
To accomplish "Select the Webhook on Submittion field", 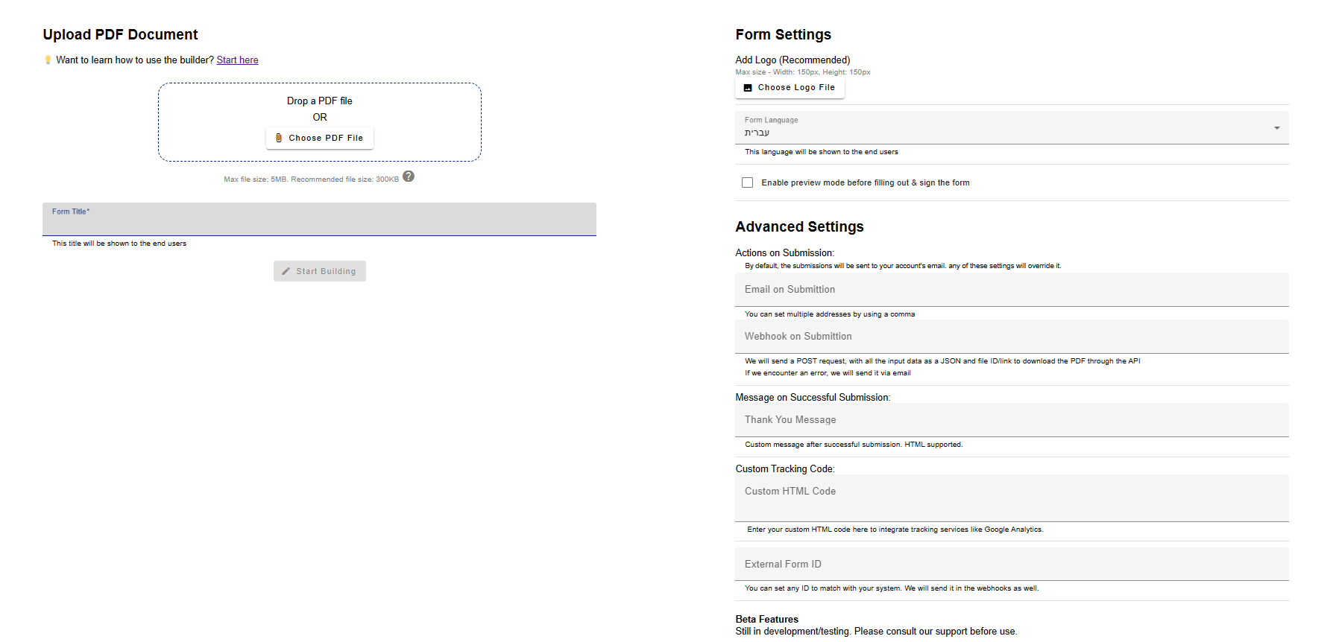I will click(1011, 337).
